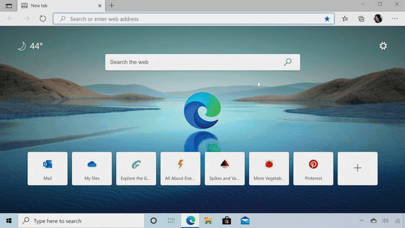Click the blue favorite star in address bar
The image size is (405, 228).
(327, 19)
